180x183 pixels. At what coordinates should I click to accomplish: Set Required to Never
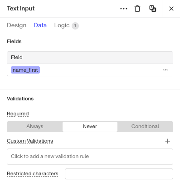[x=90, y=126]
